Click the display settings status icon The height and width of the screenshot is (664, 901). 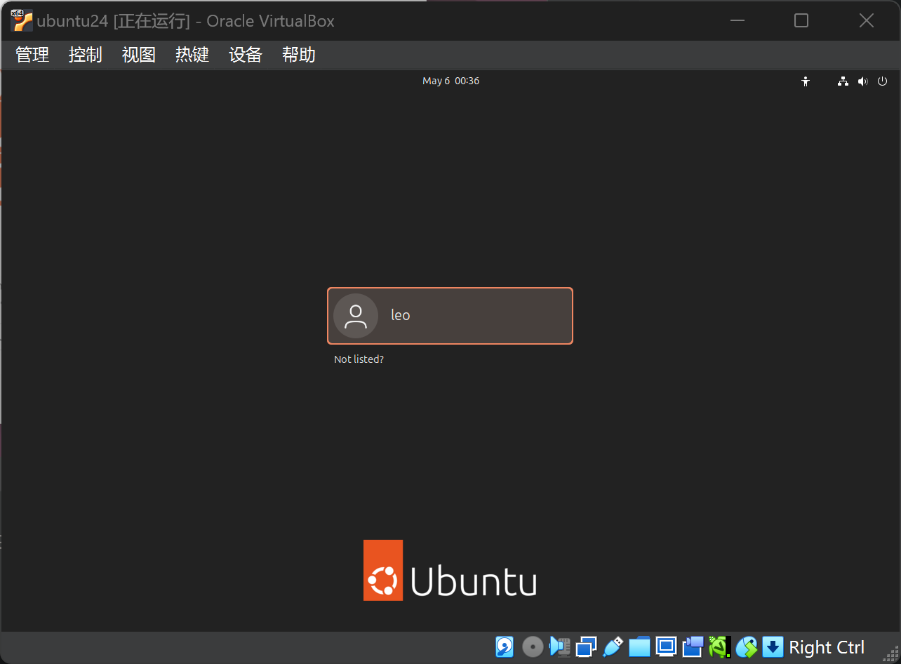click(x=666, y=646)
